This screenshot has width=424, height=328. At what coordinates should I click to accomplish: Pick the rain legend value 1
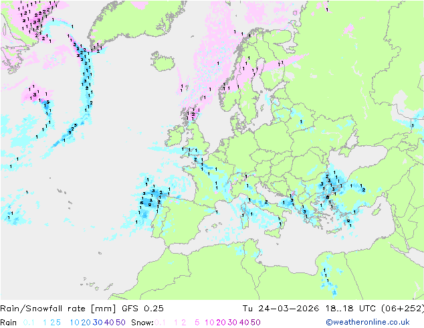(45, 323)
